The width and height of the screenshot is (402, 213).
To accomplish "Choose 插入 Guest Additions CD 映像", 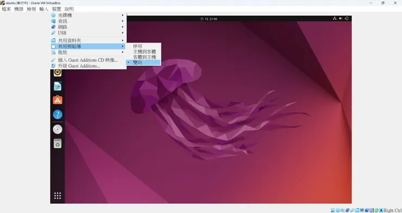I will [88, 60].
